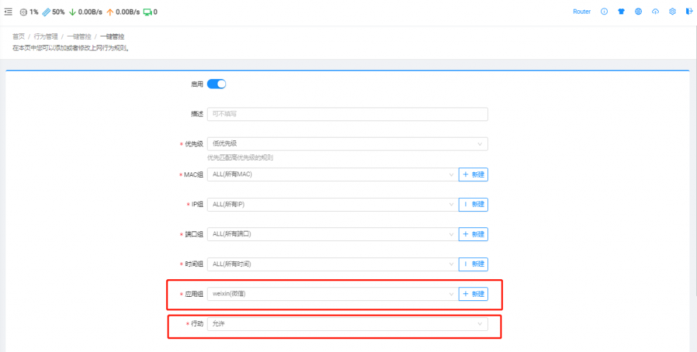
Task: Go to 首页 in the breadcrumb
Action: click(x=18, y=37)
